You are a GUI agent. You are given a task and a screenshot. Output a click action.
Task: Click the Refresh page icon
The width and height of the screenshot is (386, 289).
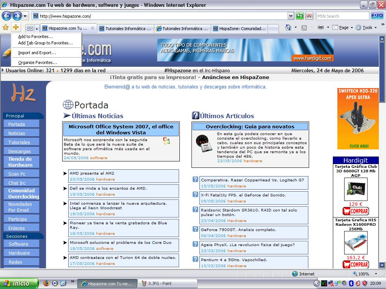click(x=300, y=16)
